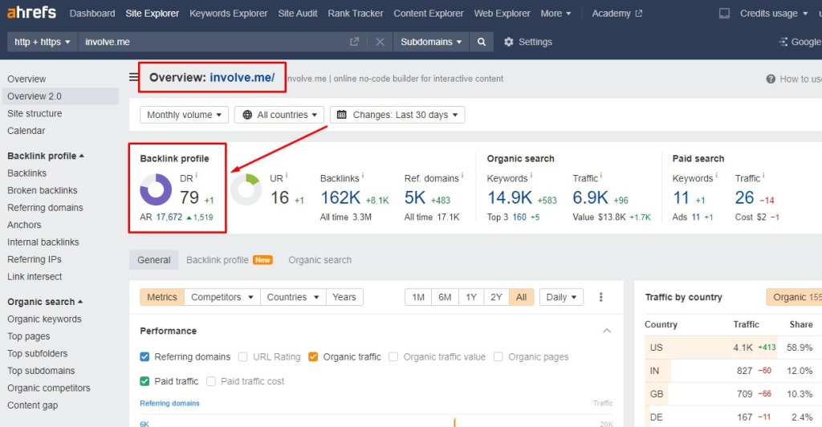Open Keywords Explorer

coord(229,13)
